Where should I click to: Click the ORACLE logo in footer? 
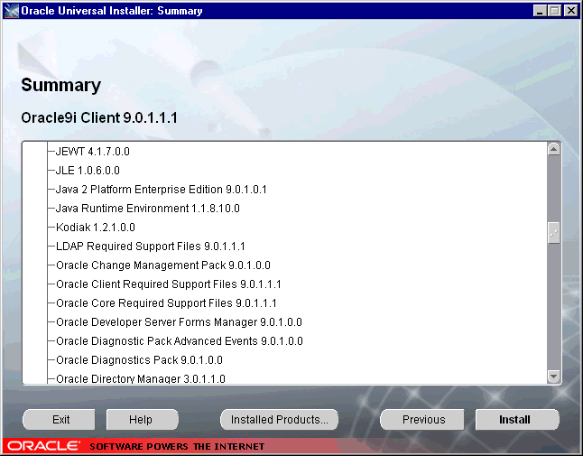pyautogui.click(x=44, y=446)
